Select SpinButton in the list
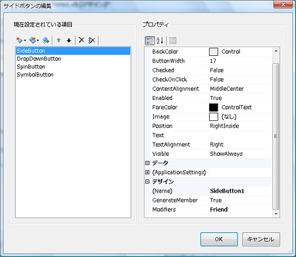 (73, 66)
